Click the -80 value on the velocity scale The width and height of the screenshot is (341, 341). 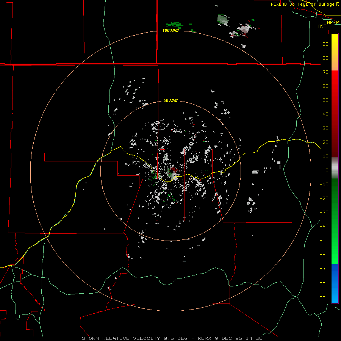[x=324, y=283]
